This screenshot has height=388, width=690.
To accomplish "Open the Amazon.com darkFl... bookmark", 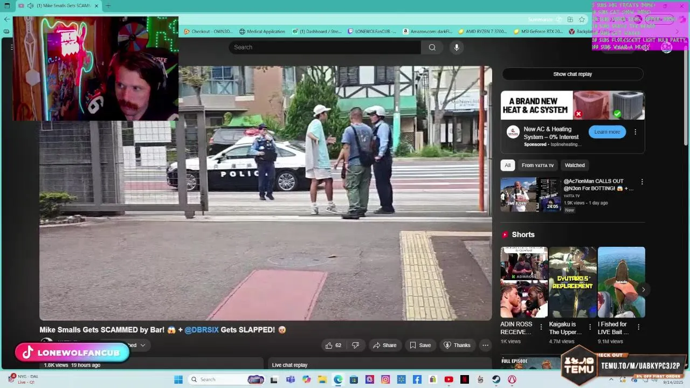I will point(427,32).
